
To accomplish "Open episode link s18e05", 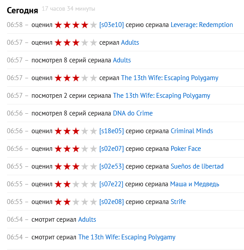I will (112, 131).
